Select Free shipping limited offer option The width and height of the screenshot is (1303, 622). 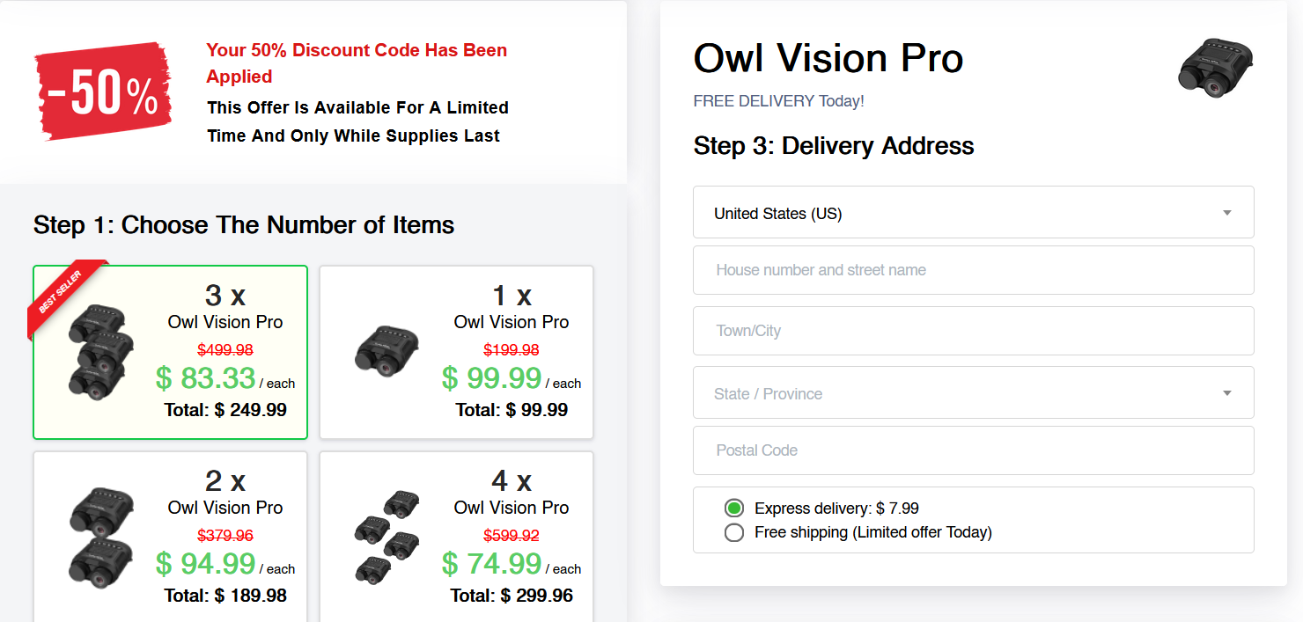tap(734, 532)
